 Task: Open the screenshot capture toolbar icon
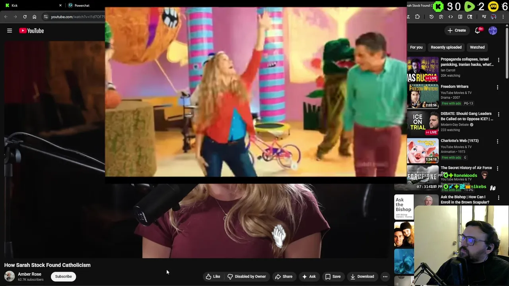441,17
